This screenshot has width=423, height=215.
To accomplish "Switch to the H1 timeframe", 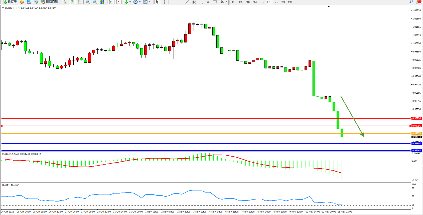I will coord(262,2).
